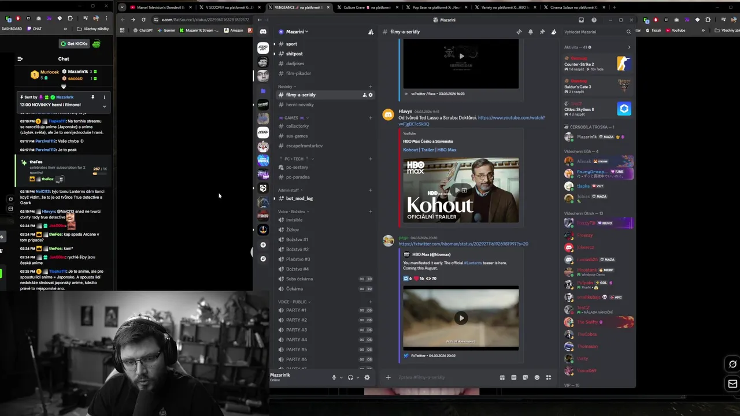The height and width of the screenshot is (416, 740).
Task: Expand pinned message 12:00 NOVINKY chevron
Action: (x=105, y=106)
